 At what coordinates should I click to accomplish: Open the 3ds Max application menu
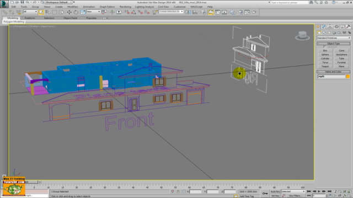[4, 4]
